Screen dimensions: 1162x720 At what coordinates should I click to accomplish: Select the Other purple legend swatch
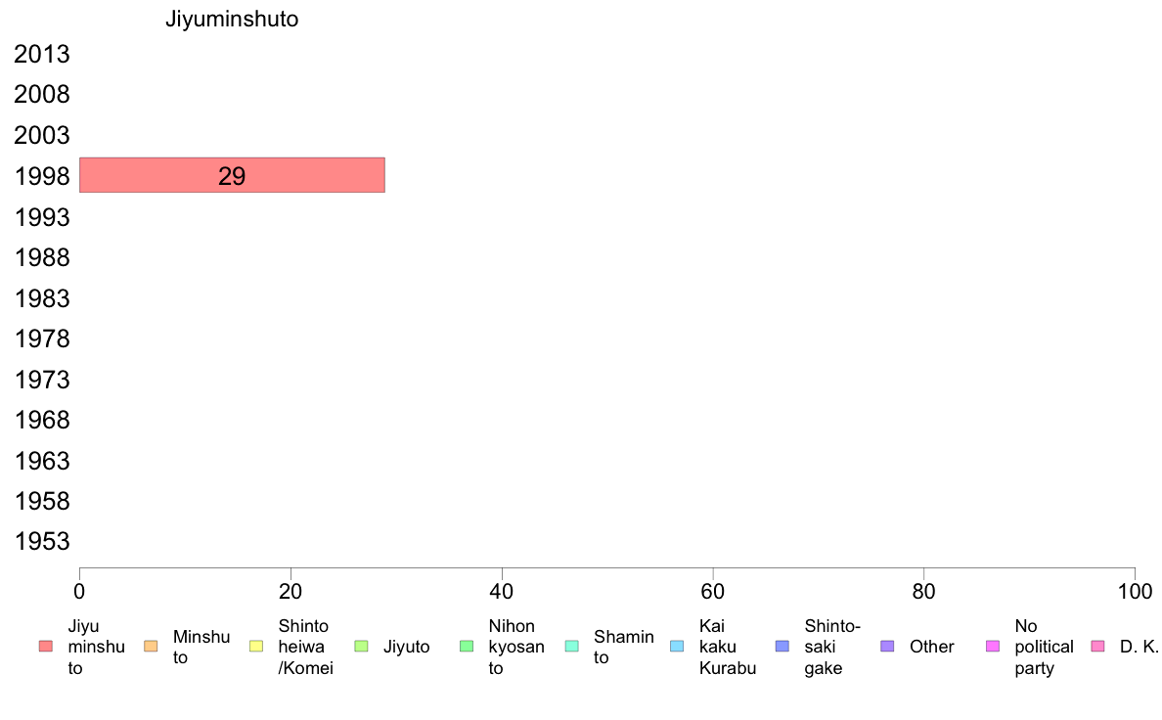coord(888,647)
